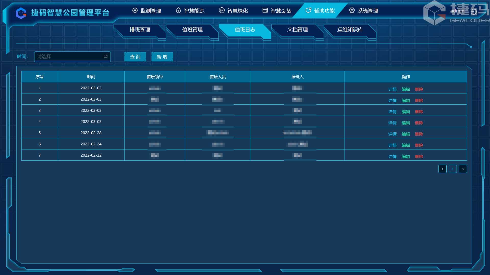
Task: Select page number 1 in pagination
Action: (452, 169)
